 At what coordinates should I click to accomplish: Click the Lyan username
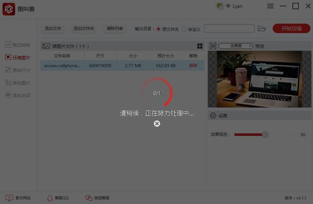tap(237, 6)
